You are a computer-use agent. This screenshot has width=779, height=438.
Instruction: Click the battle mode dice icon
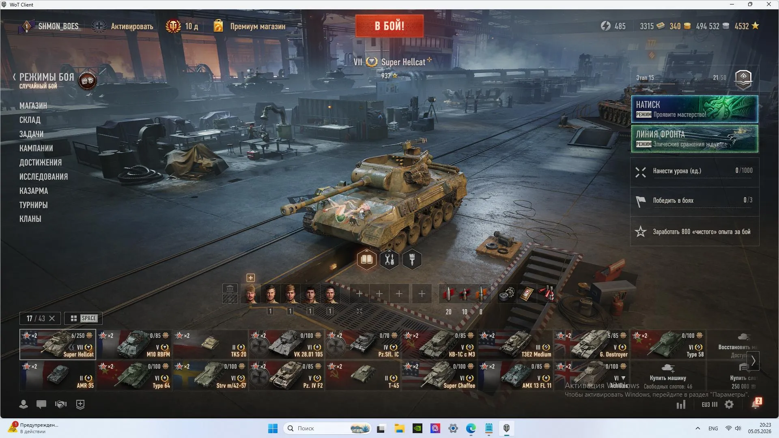pyautogui.click(x=87, y=81)
